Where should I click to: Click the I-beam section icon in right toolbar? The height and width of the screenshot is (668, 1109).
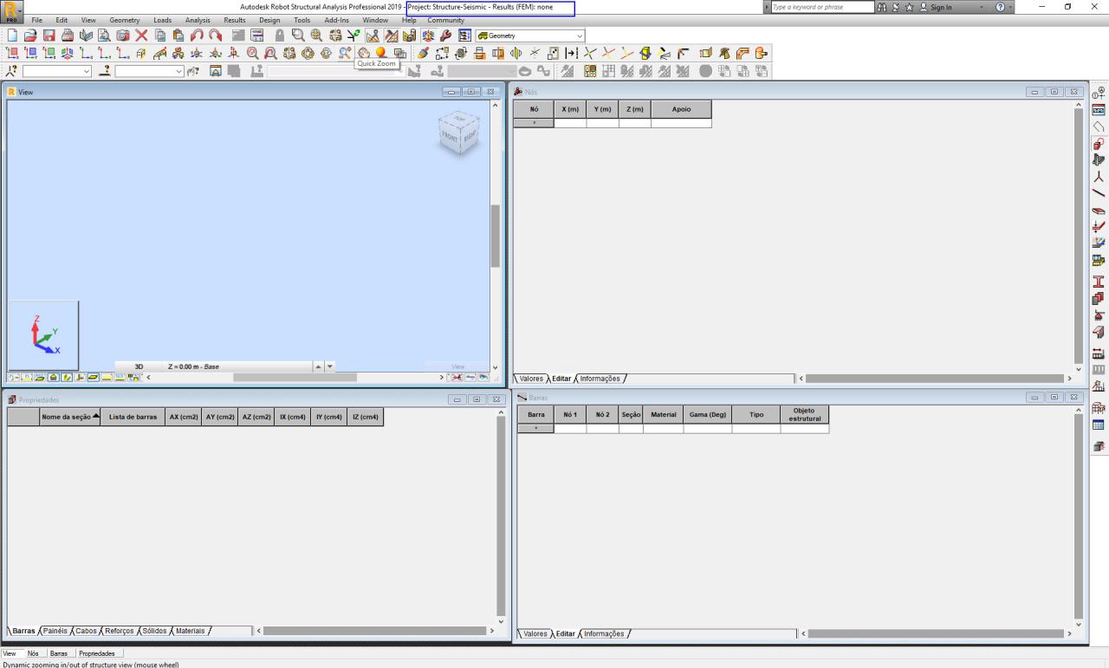[x=1099, y=281]
